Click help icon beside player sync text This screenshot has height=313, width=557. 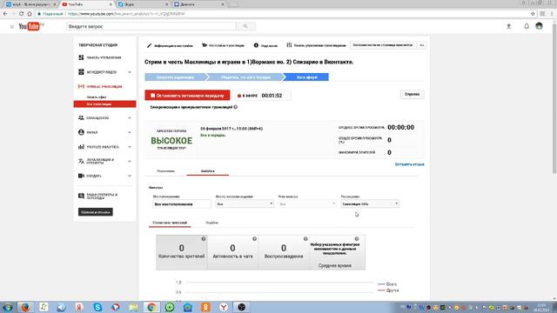click(236, 107)
